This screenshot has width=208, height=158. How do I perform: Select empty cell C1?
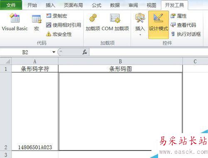coord(195,69)
